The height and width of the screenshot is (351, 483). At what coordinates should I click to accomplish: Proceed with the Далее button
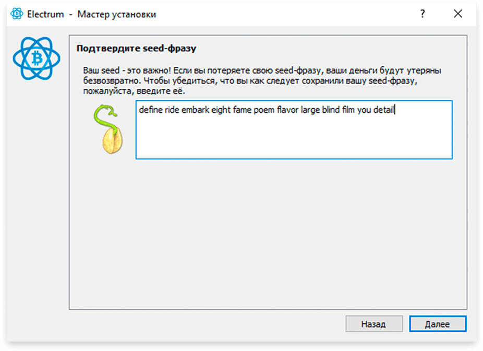[x=438, y=324]
